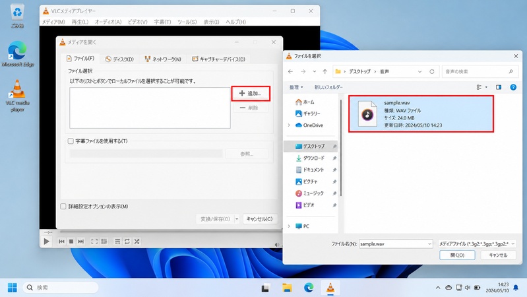Click the 音声の検索 search field
This screenshot has height=297, width=527.
tap(480, 71)
